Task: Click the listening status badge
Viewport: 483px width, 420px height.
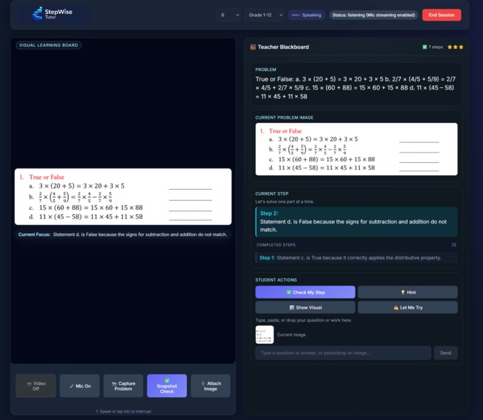Action: pyautogui.click(x=374, y=15)
